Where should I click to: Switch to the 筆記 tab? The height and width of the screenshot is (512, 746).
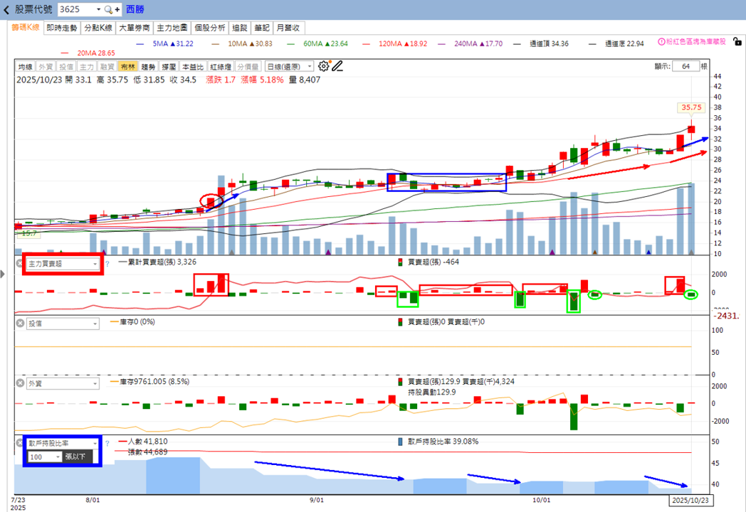(262, 28)
